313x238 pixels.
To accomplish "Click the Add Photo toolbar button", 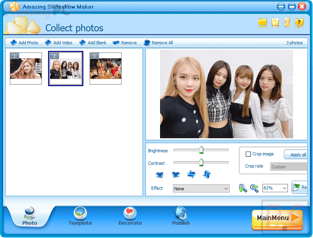I will (24, 43).
